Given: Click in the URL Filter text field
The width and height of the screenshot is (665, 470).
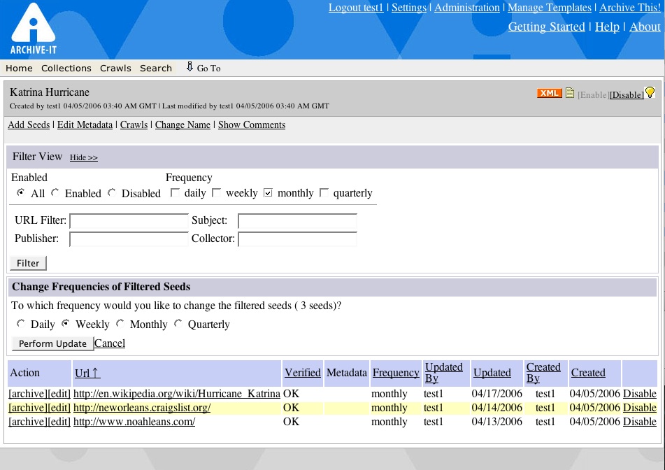Looking at the screenshot, I should (129, 221).
